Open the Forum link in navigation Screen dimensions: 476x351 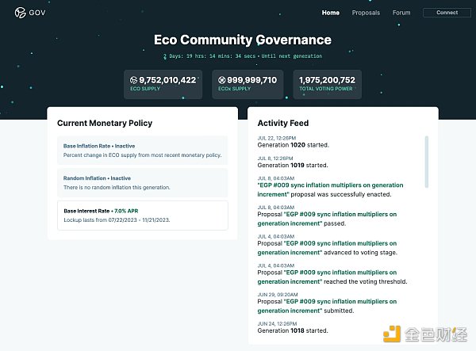point(401,13)
